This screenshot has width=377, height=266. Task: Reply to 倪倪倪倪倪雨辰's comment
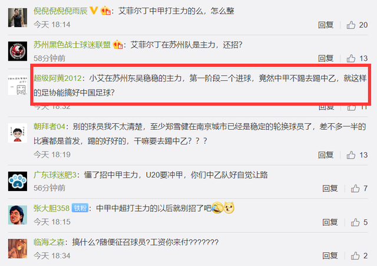pyautogui.click(x=326, y=25)
